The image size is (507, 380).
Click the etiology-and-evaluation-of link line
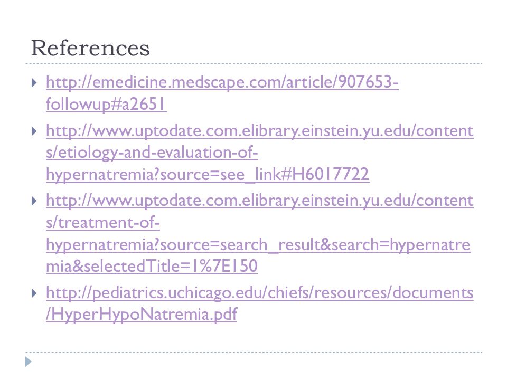coord(152,153)
